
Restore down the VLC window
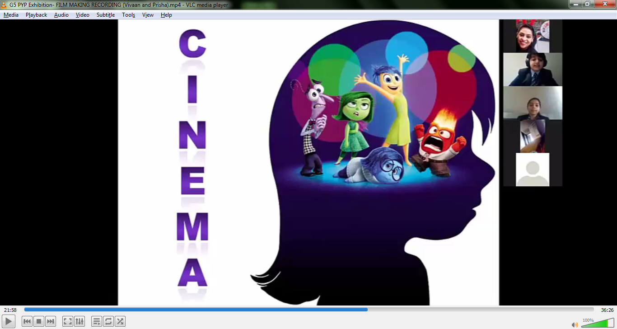click(587, 4)
